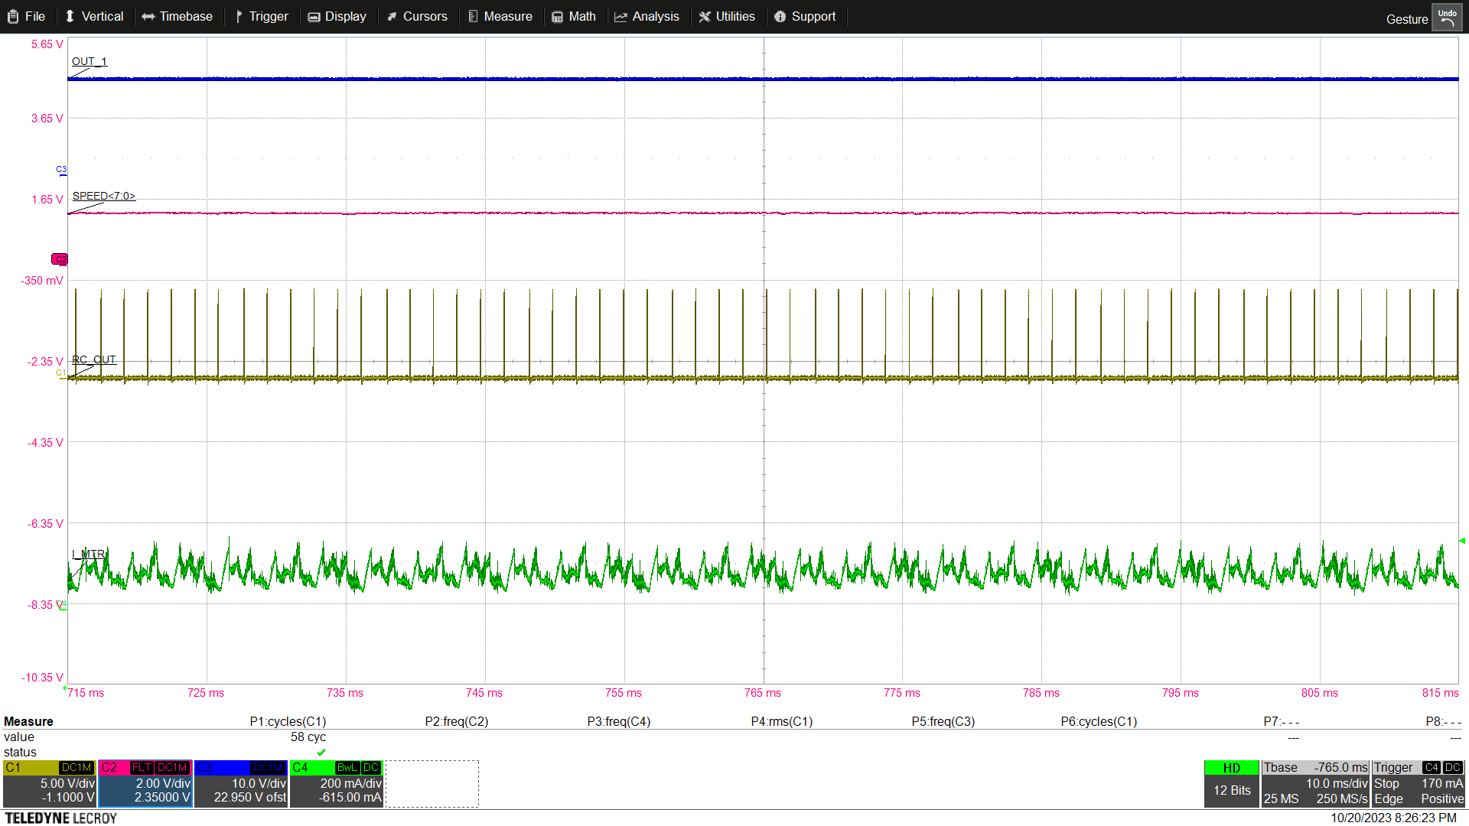Open the Math calculator icon
Image resolution: width=1469 pixels, height=826 pixels.
point(556,16)
